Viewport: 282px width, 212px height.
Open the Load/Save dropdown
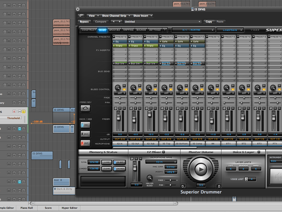click(x=231, y=30)
